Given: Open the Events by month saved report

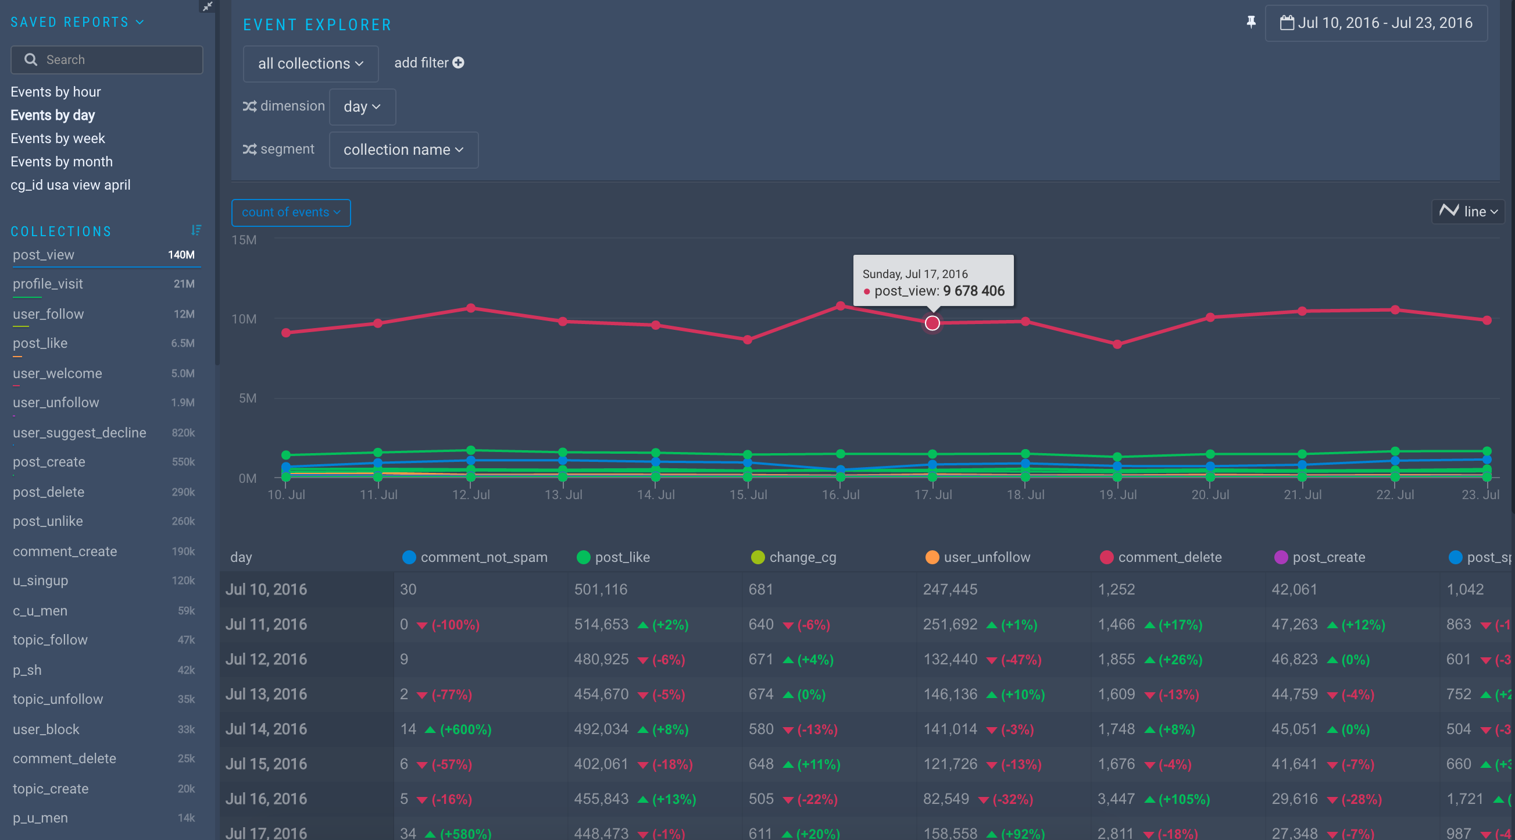Looking at the screenshot, I should click(62, 161).
